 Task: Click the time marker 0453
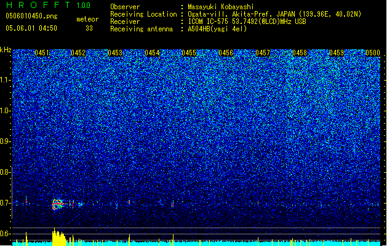point(115,53)
